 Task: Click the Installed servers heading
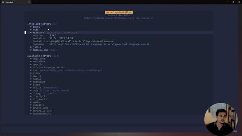click(39, 24)
